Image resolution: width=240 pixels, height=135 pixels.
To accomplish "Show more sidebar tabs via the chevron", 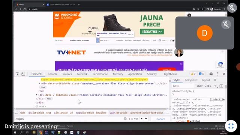I will [x=215, y=80].
